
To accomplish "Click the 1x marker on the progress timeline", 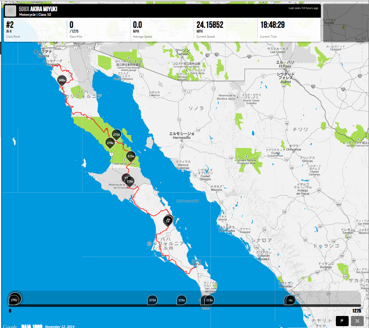I will click(x=291, y=300).
